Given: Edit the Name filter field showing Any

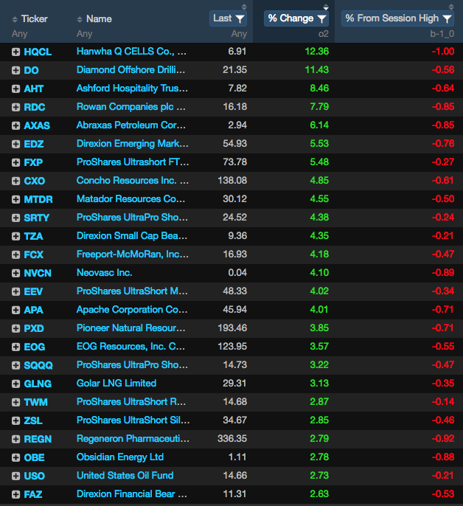Looking at the screenshot, I should coord(85,34).
